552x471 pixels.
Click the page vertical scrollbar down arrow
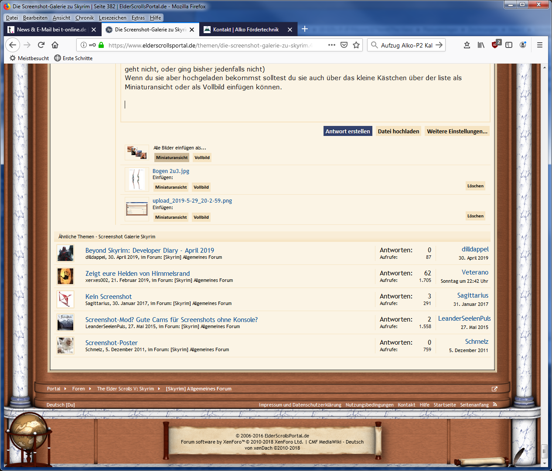pos(544,463)
